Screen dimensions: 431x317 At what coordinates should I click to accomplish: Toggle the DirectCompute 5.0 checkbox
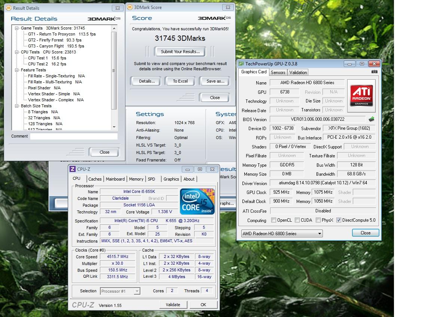click(x=339, y=220)
